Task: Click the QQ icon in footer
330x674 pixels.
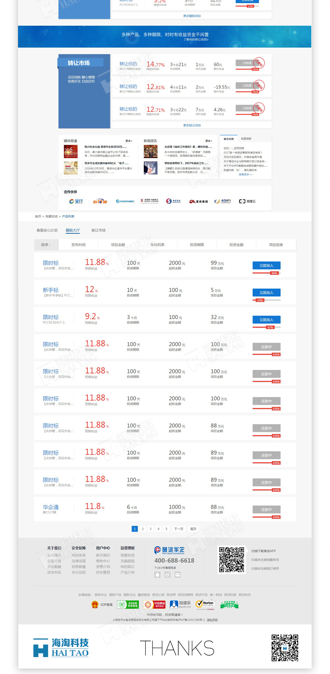Action: [x=157, y=575]
